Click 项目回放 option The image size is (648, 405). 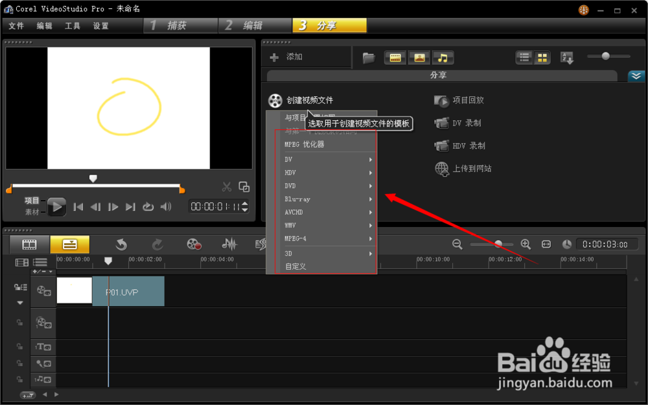tap(459, 100)
